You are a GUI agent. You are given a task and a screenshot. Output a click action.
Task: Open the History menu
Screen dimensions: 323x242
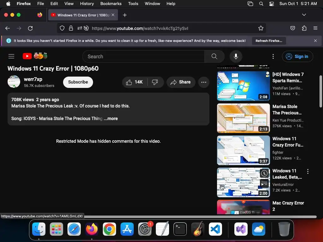[x=87, y=3]
